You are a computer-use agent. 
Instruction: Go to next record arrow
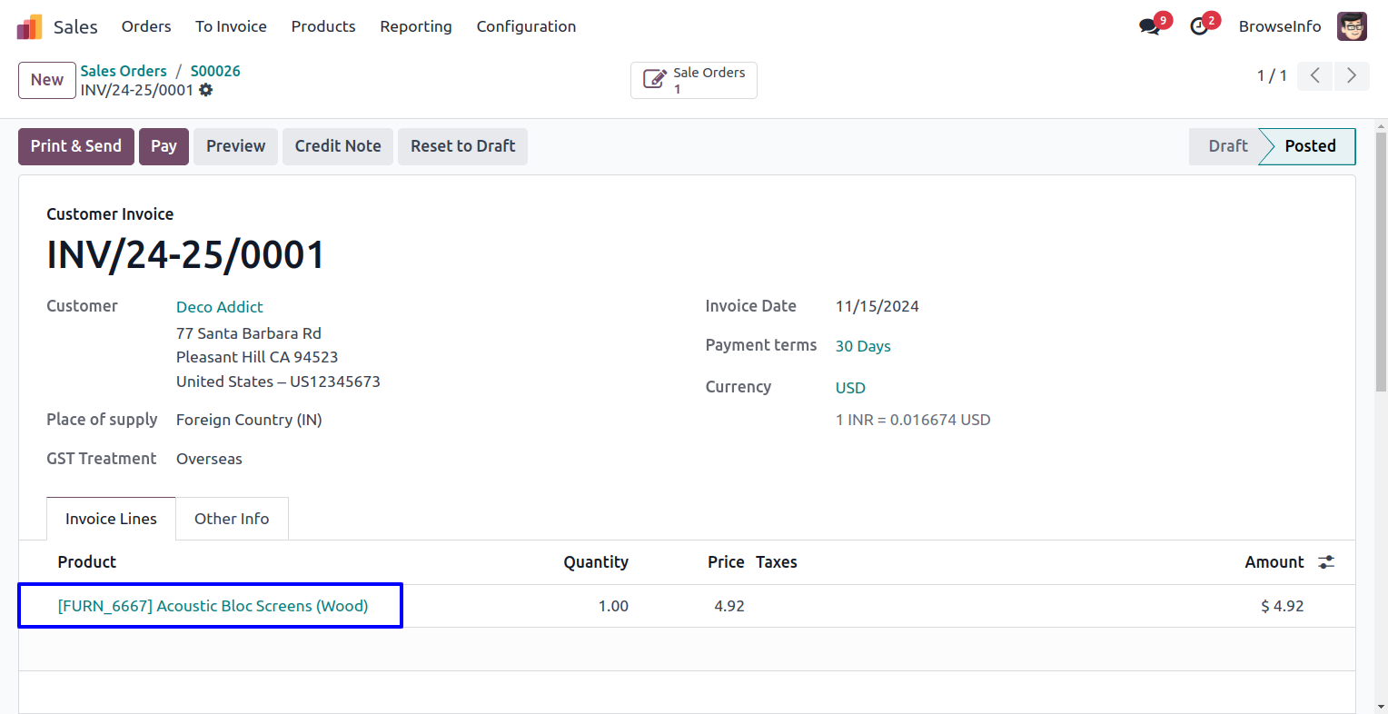(1351, 75)
